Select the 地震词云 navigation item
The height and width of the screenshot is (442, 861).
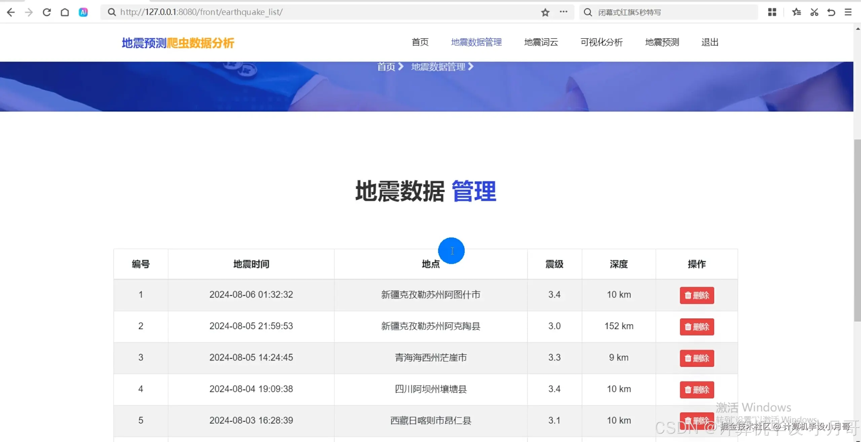[x=541, y=42]
